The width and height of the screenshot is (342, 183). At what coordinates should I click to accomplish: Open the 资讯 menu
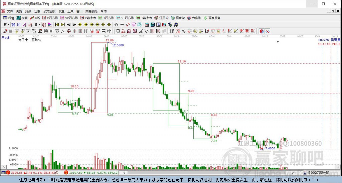pos(28,11)
